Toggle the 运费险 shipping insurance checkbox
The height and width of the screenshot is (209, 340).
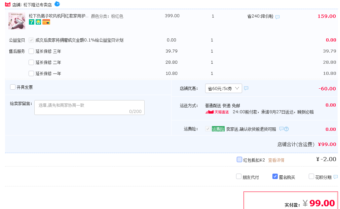[208, 129]
